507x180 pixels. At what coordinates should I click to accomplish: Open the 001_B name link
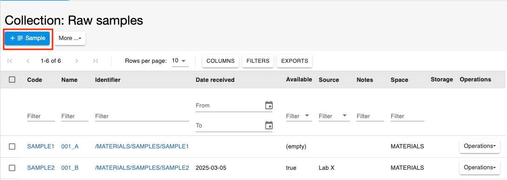[70, 168]
